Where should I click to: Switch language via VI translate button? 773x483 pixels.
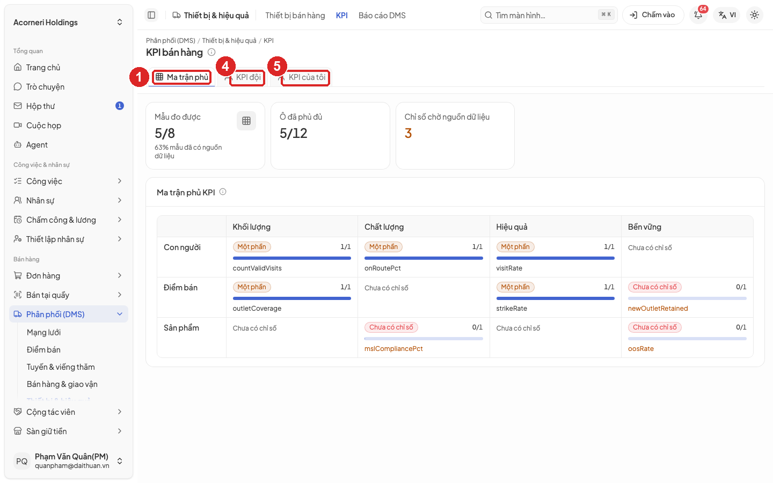pos(727,15)
